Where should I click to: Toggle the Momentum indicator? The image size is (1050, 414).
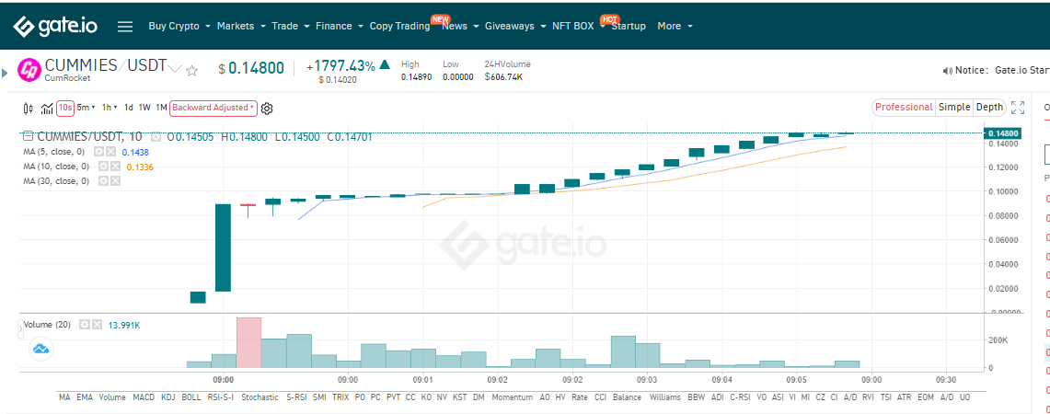[513, 397]
